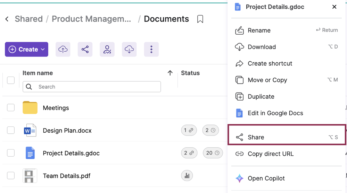Screen dimensions: 347x193
Task: Sort by Item name using arrow
Action: [x=170, y=73]
